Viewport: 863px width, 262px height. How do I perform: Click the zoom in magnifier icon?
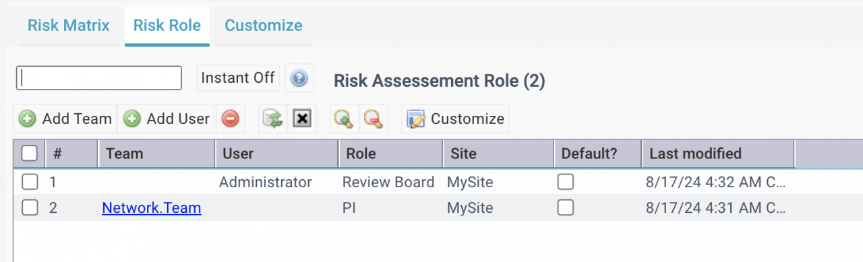tap(344, 119)
